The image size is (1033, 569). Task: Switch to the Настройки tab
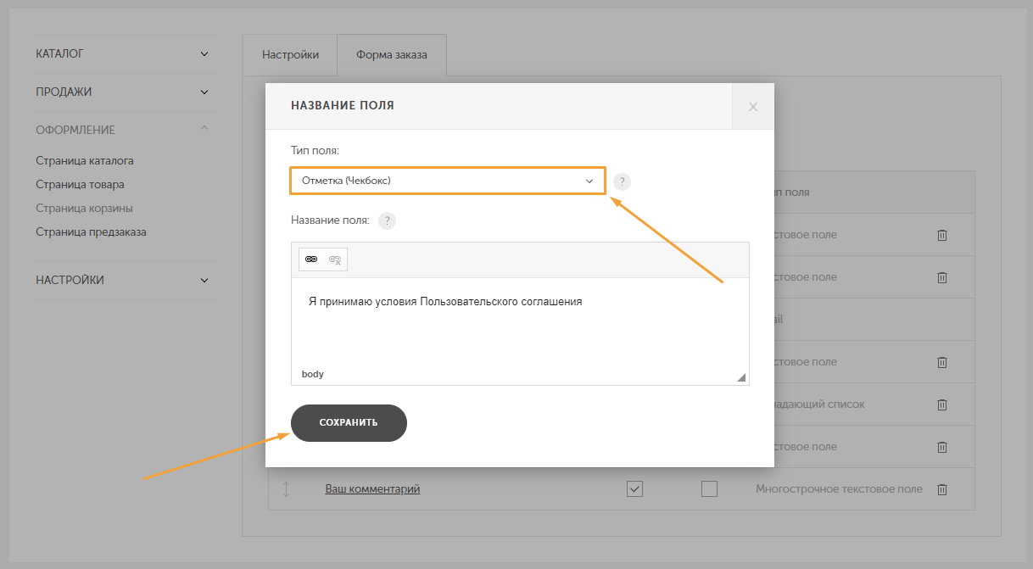(x=290, y=55)
